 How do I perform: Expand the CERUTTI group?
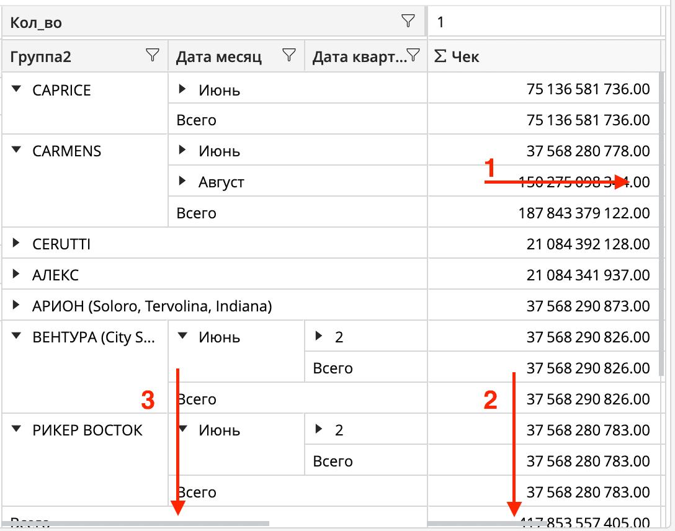click(x=17, y=244)
